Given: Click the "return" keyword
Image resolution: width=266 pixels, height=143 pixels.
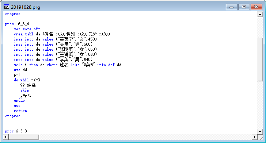Looking at the screenshot, I should click(x=20, y=111).
